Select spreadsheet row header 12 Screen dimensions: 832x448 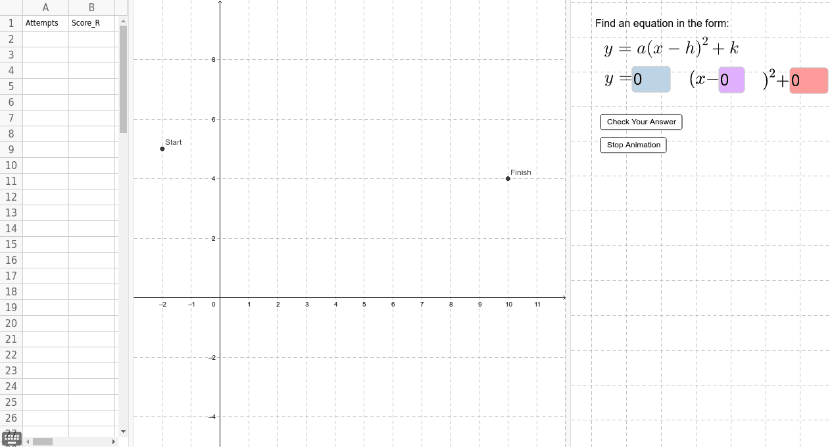[11, 197]
